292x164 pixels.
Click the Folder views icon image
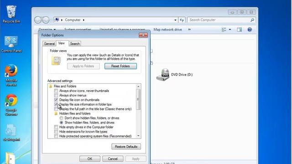[56, 61]
